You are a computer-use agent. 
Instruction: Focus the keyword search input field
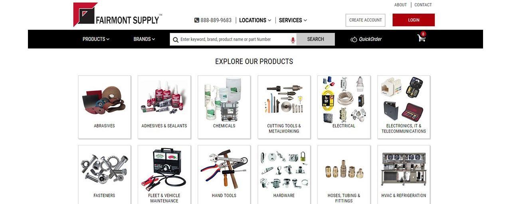click(234, 39)
